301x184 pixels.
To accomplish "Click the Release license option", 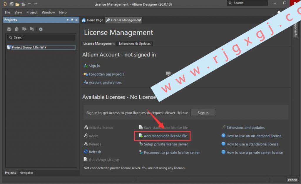I will tap(93, 144).
